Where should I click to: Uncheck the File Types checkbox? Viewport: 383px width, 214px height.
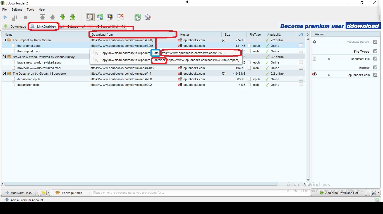click(375, 51)
